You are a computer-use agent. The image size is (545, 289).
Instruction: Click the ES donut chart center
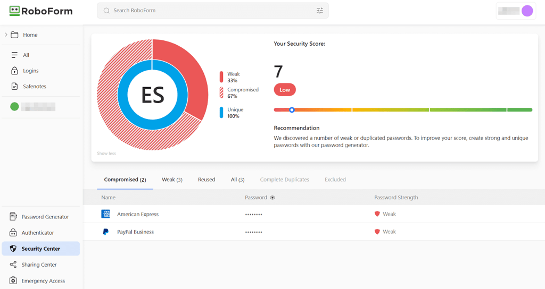coord(153,95)
